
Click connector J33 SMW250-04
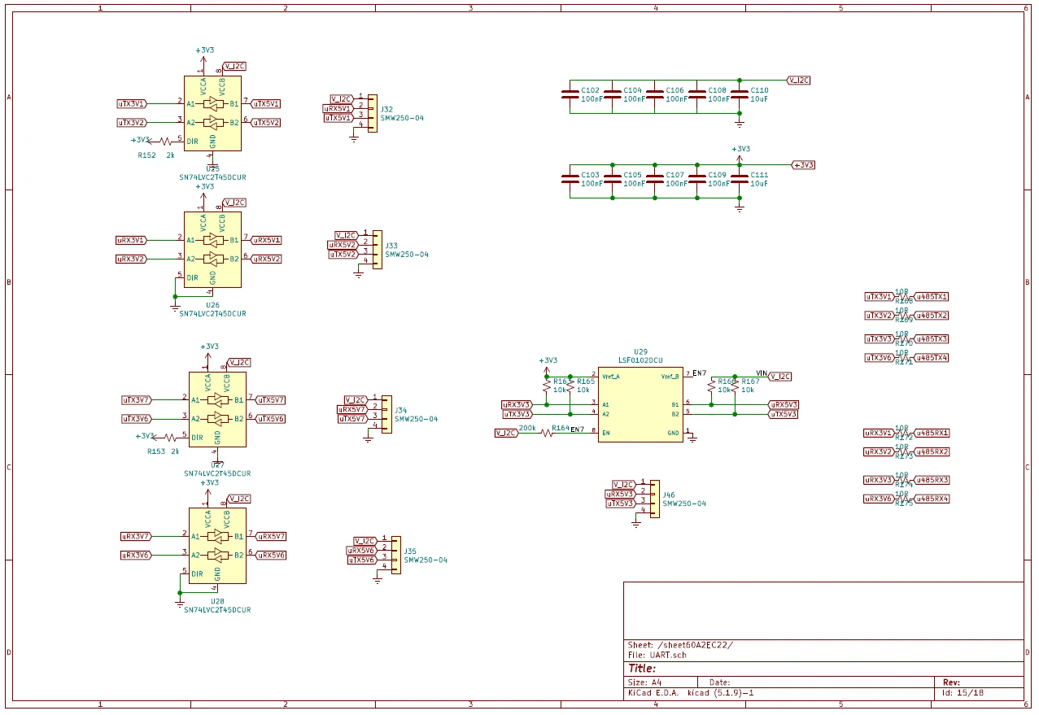tap(378, 250)
